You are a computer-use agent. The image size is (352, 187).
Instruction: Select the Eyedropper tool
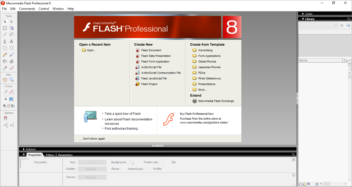[5, 68]
